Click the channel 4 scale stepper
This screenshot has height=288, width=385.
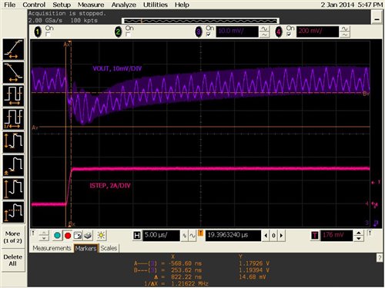345,32
